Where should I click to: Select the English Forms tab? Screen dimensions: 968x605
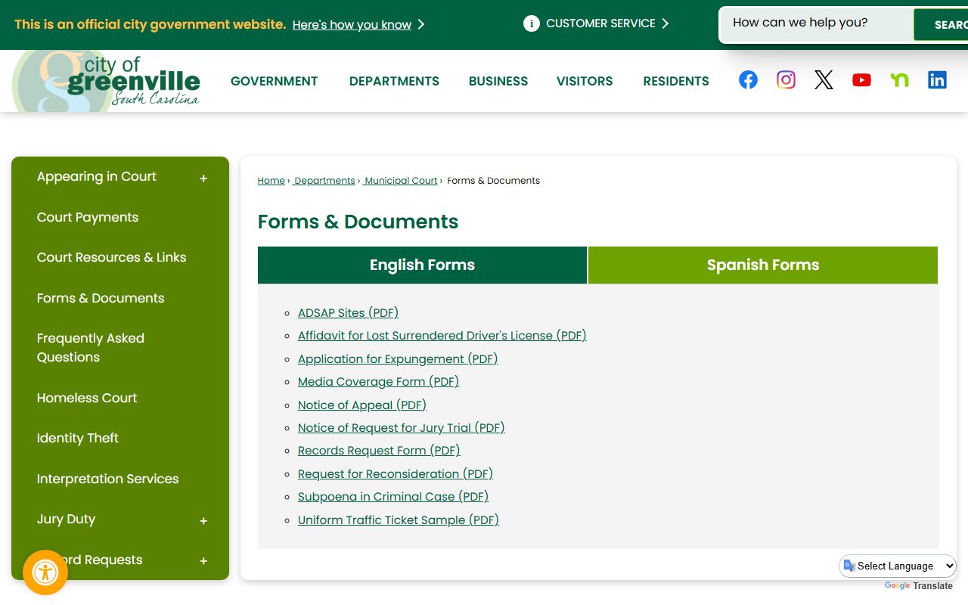click(422, 265)
